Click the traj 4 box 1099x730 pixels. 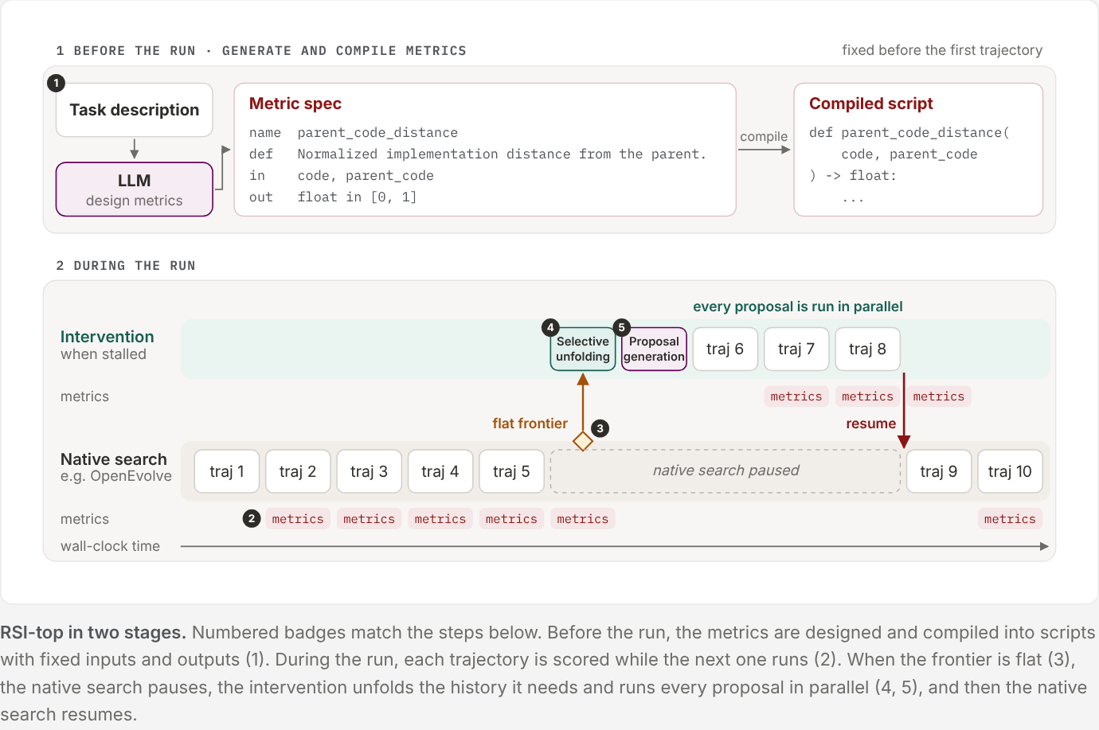coord(440,471)
